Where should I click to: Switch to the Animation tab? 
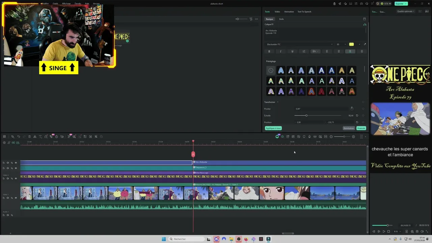click(289, 11)
